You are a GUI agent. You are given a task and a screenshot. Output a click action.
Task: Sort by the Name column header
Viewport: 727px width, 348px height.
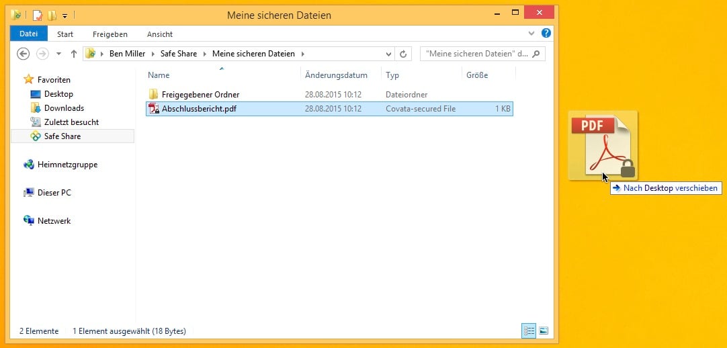click(x=159, y=75)
